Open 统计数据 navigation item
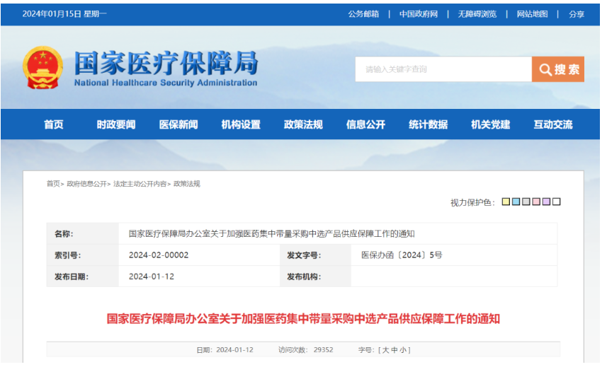The height and width of the screenshot is (367, 607). 428,124
